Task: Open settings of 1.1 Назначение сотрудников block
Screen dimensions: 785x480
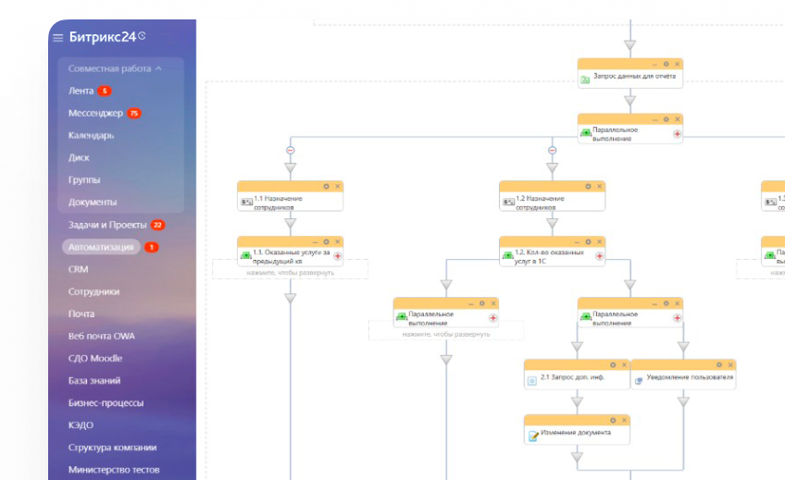Action: [x=327, y=186]
